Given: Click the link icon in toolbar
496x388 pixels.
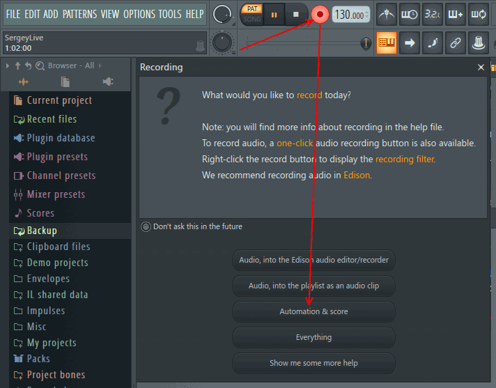Looking at the screenshot, I should 455,42.
